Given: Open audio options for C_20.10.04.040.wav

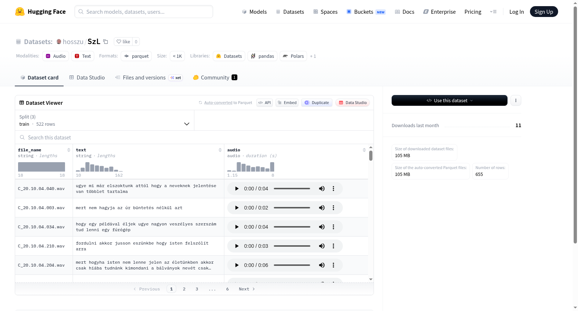Looking at the screenshot, I should click(x=333, y=189).
